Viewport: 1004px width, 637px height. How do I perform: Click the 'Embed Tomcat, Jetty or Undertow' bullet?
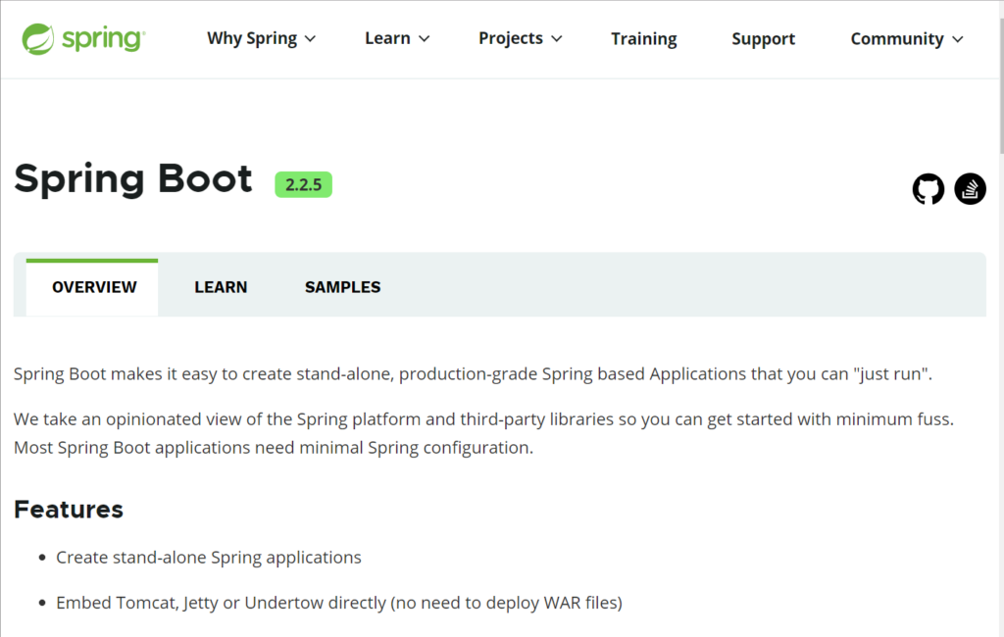click(x=339, y=603)
